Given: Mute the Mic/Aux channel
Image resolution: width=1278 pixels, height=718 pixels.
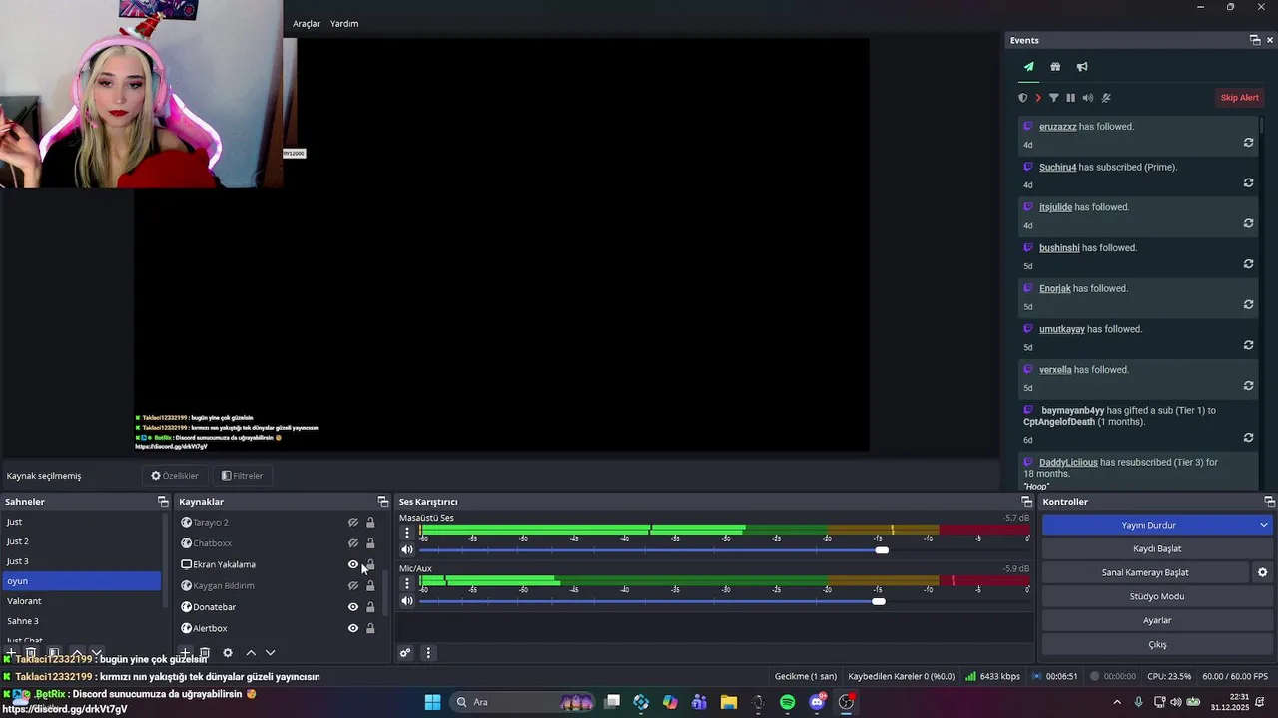Looking at the screenshot, I should (407, 601).
